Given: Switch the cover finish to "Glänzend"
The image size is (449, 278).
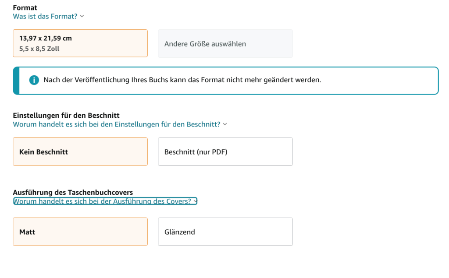Looking at the screenshot, I should 225,232.
